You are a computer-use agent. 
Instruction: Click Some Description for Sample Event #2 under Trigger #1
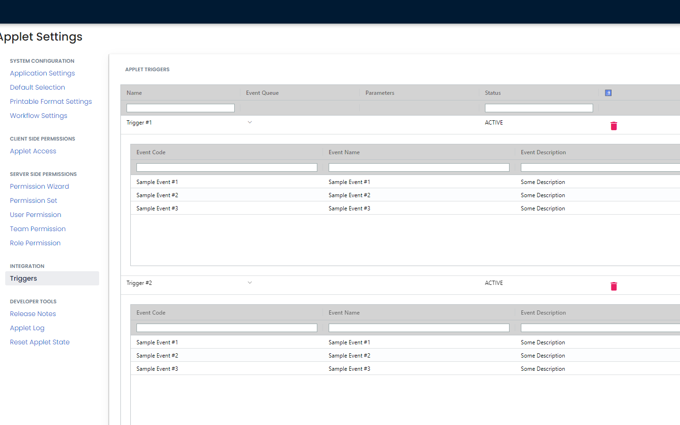[x=543, y=195]
